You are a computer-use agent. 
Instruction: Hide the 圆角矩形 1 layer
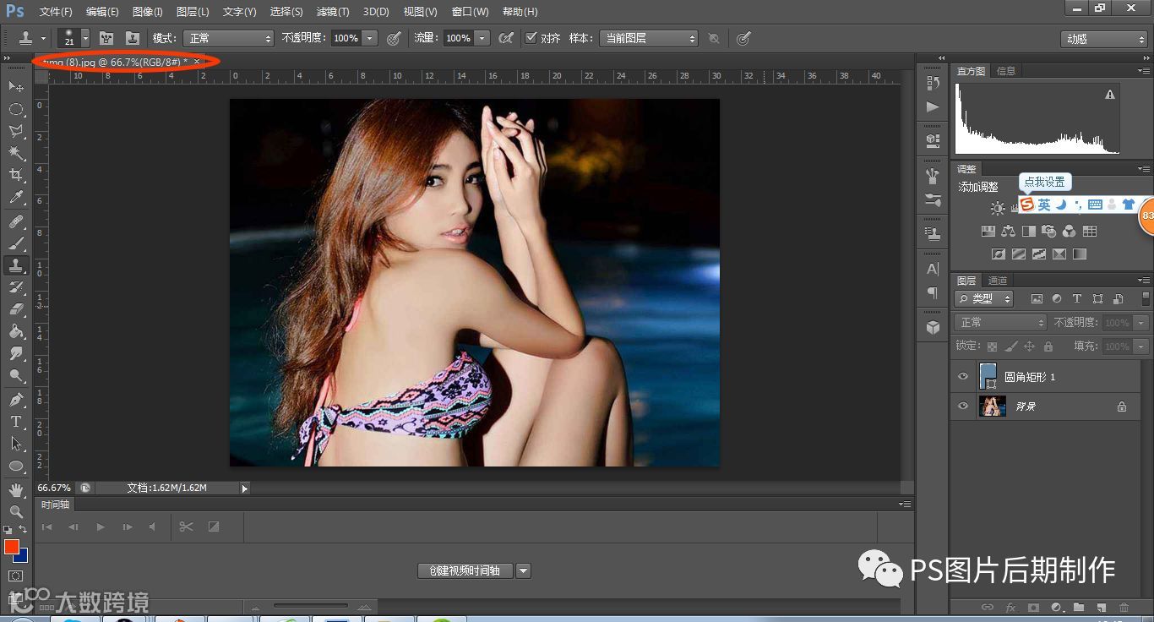pos(963,377)
